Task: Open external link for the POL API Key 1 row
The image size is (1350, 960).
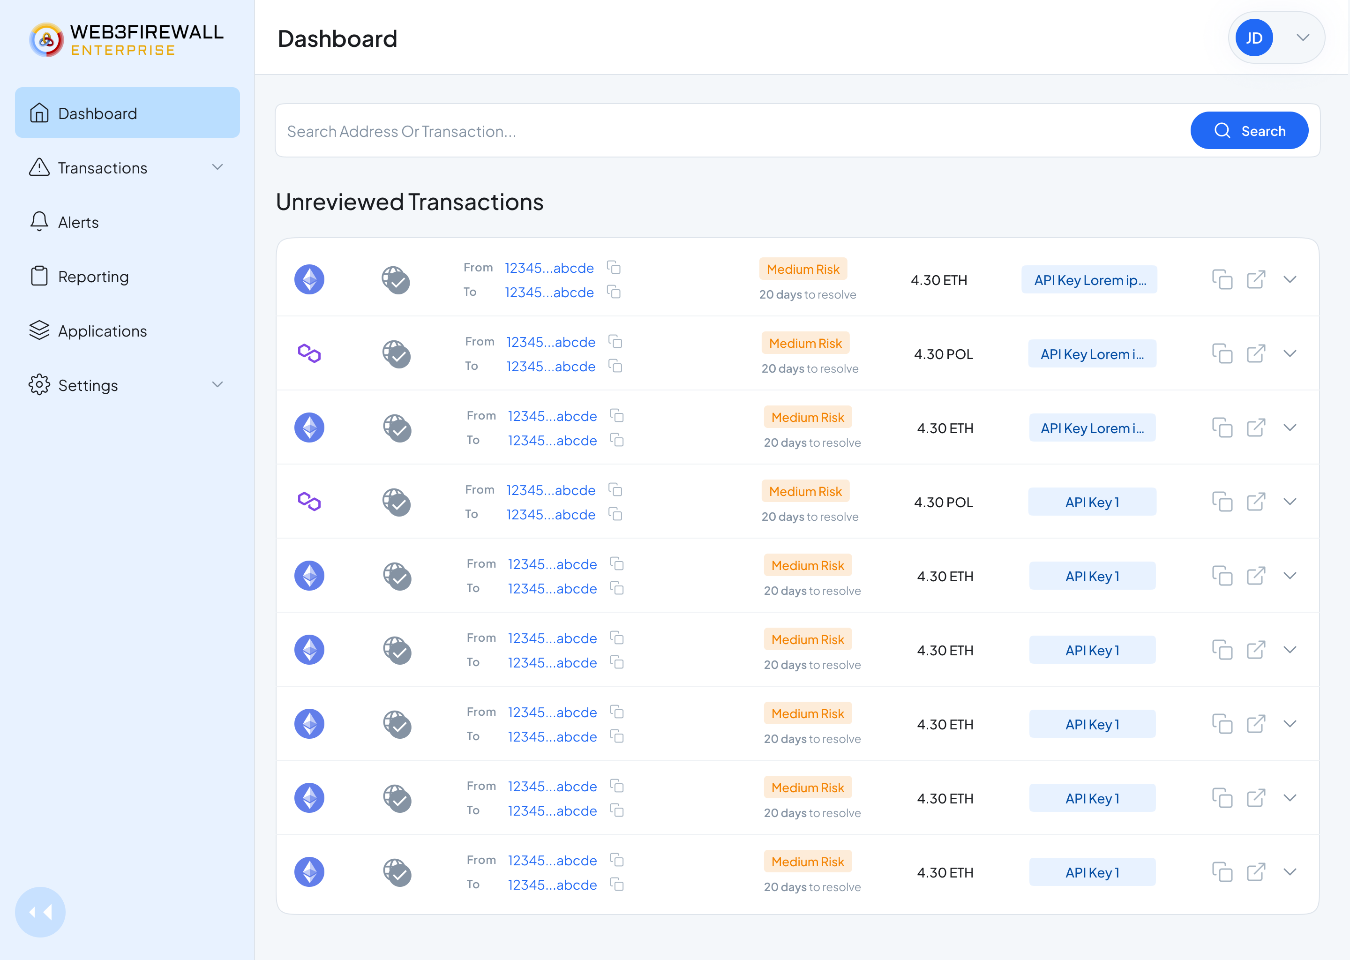Action: [x=1256, y=501]
